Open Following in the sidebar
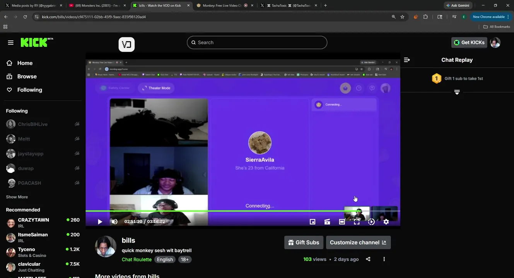This screenshot has height=278, width=514. click(x=29, y=90)
